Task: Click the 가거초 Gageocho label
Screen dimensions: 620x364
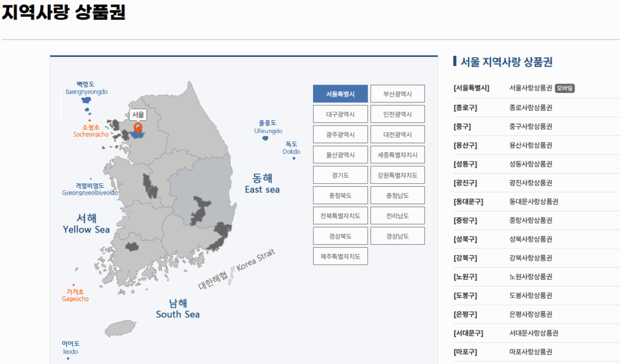Action: (x=75, y=295)
